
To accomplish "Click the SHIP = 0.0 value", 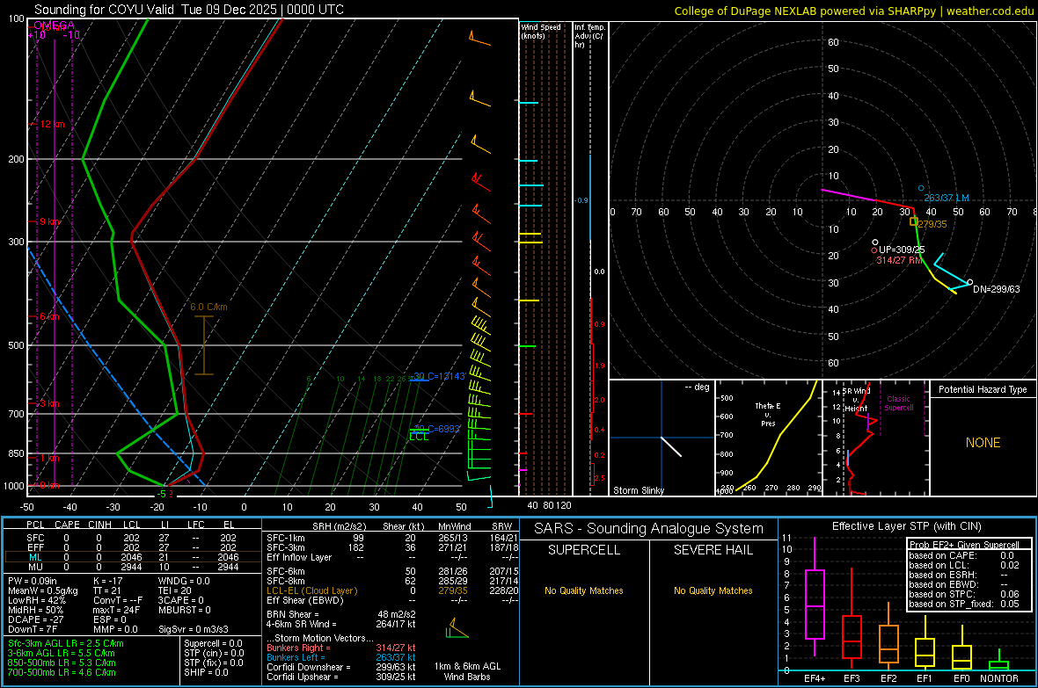I will click(206, 672).
